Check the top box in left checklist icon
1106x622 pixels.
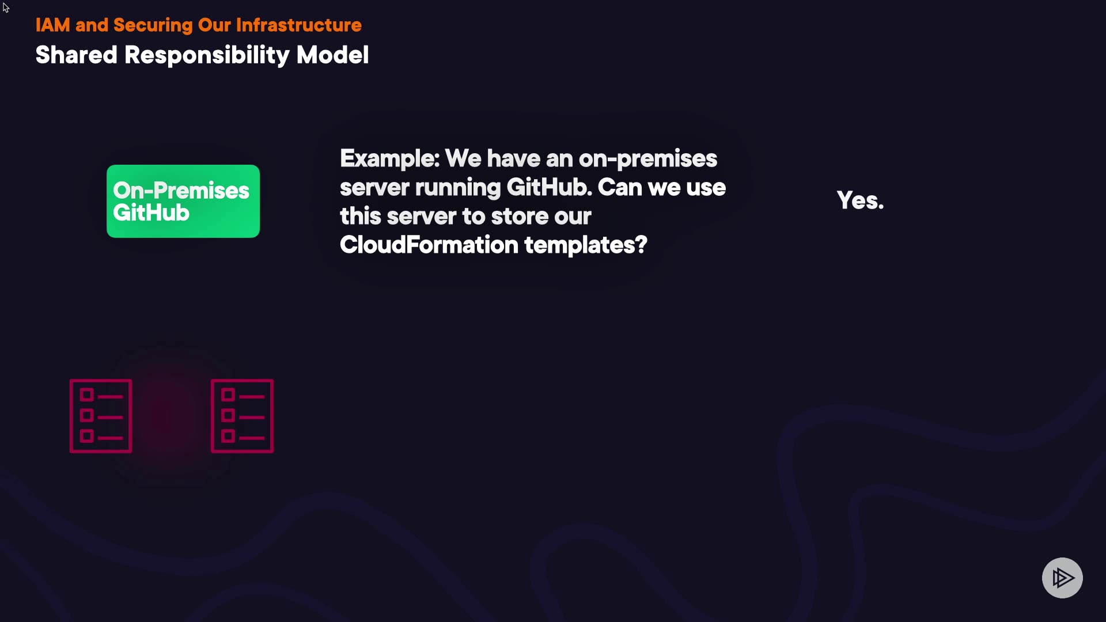pyautogui.click(x=87, y=395)
